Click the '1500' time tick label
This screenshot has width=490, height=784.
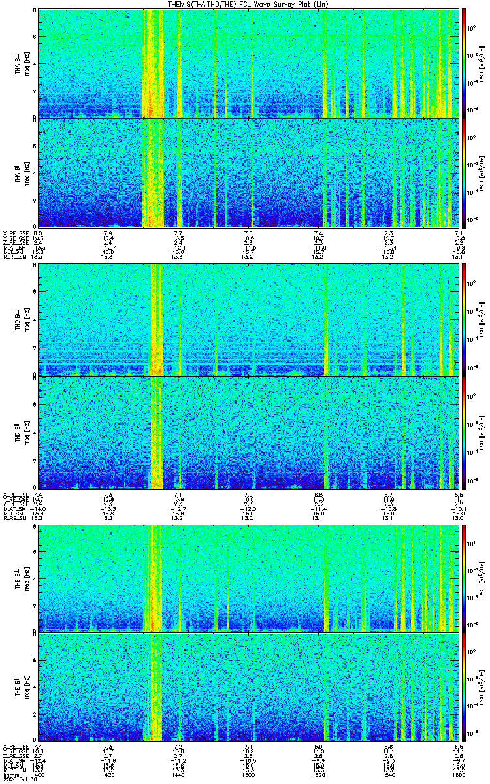click(248, 774)
